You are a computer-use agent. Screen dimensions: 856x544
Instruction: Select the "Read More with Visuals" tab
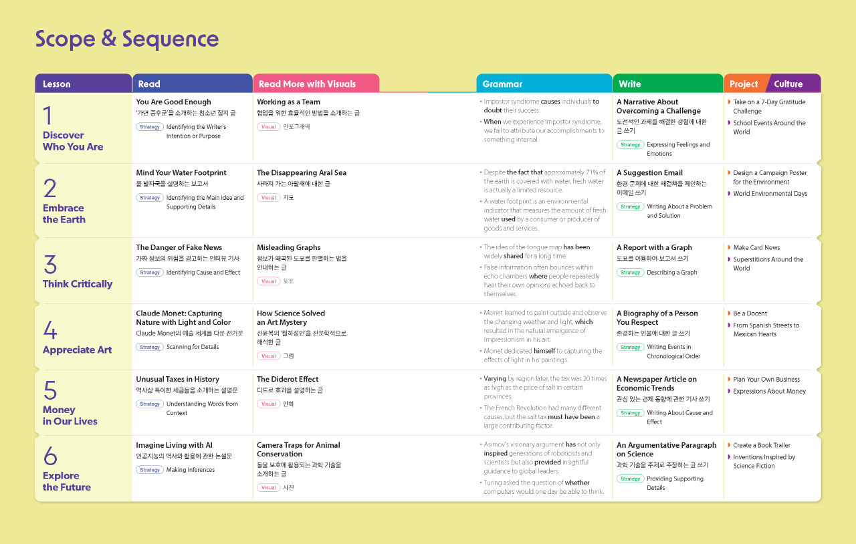pyautogui.click(x=315, y=84)
